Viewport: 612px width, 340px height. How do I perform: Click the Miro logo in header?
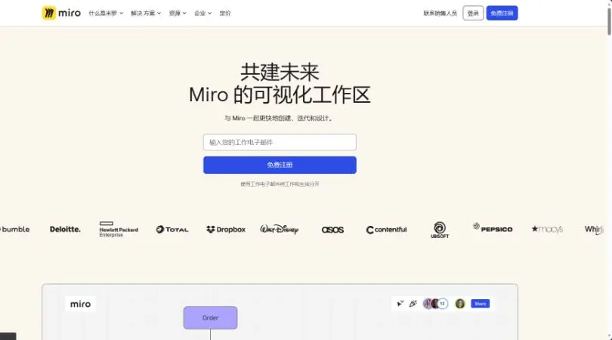61,13
